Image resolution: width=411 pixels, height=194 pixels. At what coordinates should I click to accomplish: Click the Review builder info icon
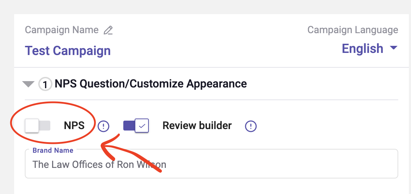[x=251, y=126]
